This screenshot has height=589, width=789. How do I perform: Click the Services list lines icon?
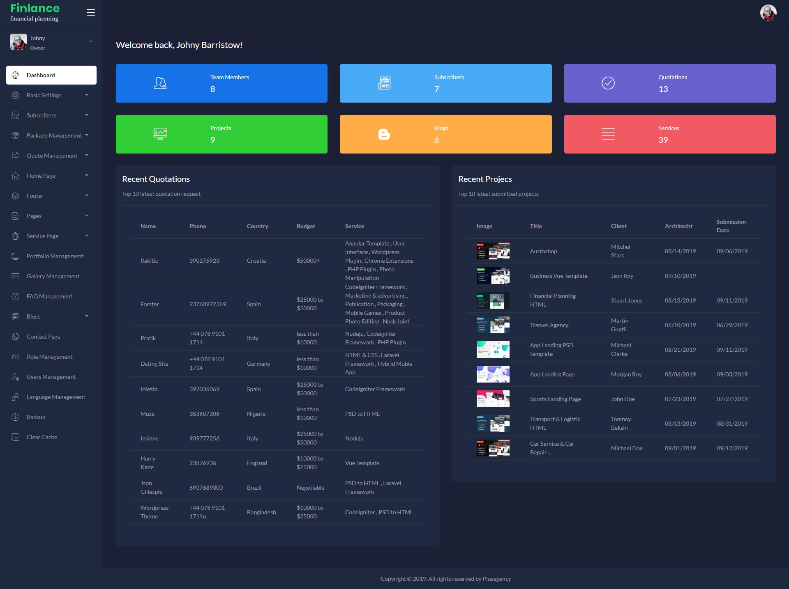[x=608, y=134]
